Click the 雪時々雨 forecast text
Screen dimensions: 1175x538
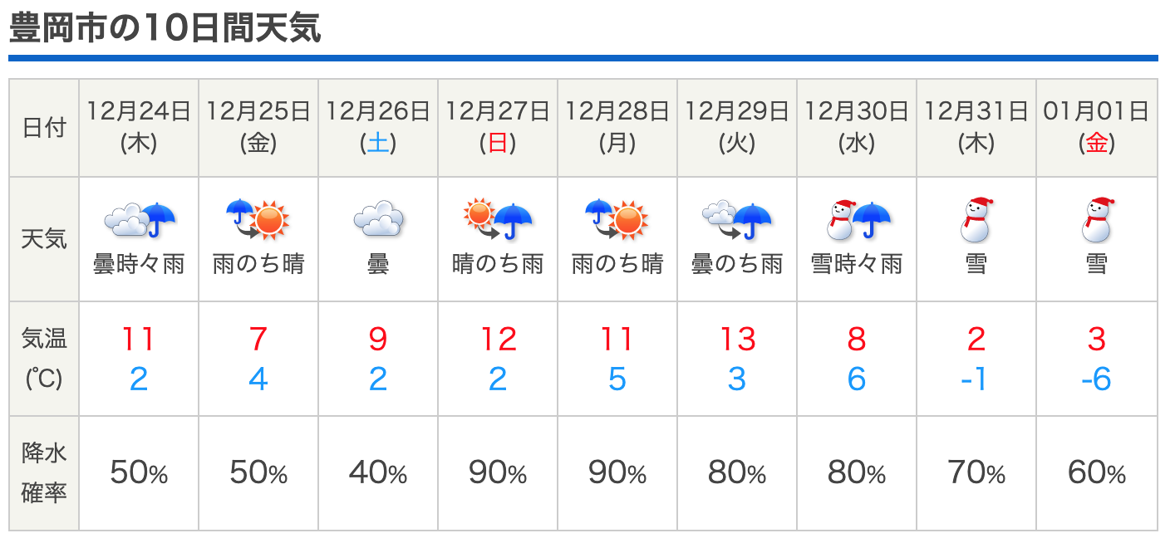tap(857, 264)
